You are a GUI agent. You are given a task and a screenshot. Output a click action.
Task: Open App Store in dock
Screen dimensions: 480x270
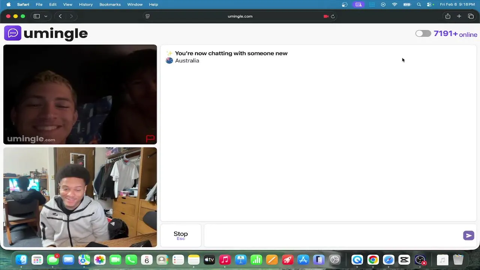click(x=303, y=260)
